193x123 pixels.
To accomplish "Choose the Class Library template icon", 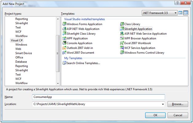I will coord(122,24).
